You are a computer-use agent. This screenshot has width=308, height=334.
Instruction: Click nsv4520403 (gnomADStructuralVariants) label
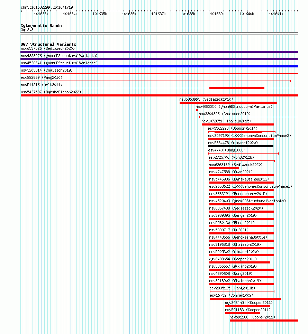(247, 201)
